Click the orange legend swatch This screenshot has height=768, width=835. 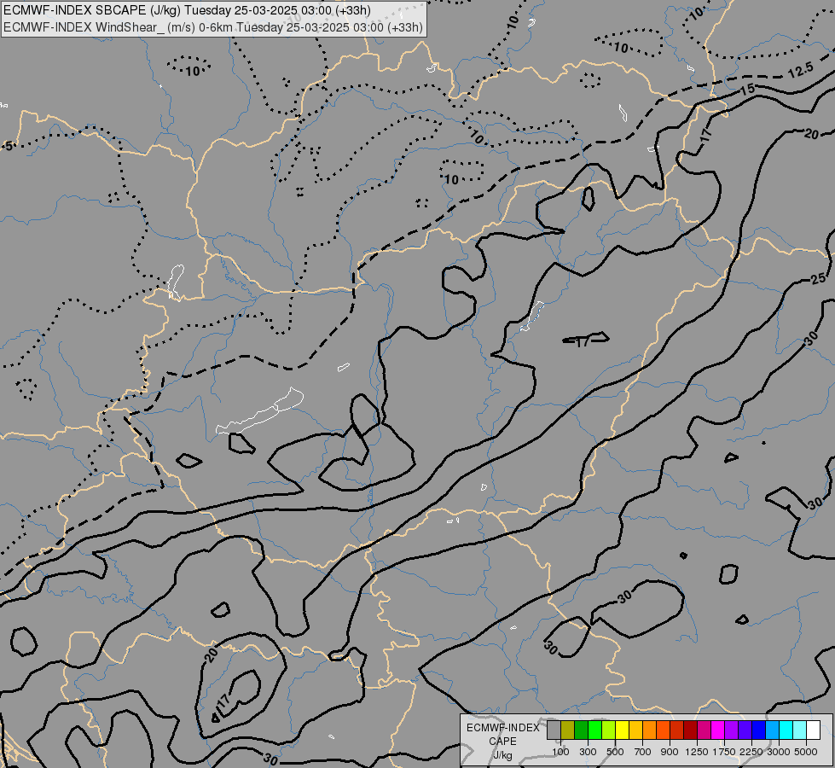click(649, 730)
